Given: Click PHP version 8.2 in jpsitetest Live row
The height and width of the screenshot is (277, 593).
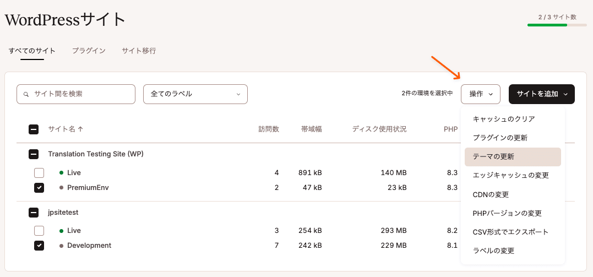Looking at the screenshot, I should [452, 231].
